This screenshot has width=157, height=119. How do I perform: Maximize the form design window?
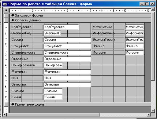[147, 4]
